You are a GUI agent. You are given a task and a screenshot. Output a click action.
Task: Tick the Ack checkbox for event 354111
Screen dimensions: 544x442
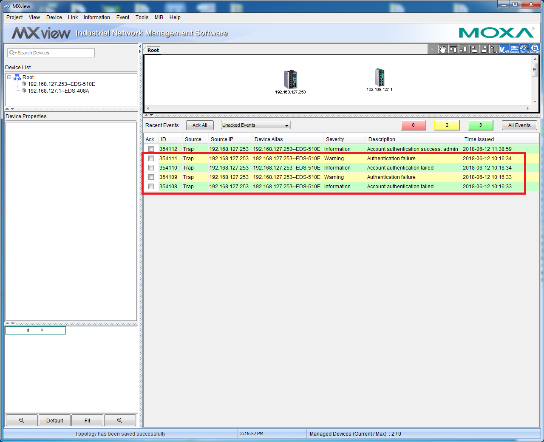pyautogui.click(x=151, y=159)
